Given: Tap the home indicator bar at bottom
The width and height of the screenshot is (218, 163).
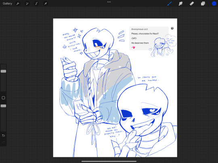Looking at the screenshot, I should click(x=109, y=161).
